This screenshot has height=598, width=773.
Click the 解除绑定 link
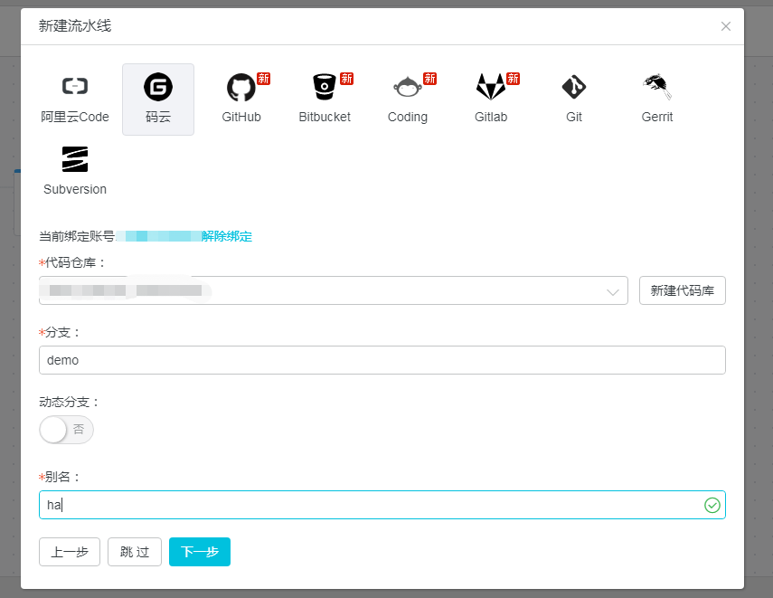tap(227, 236)
